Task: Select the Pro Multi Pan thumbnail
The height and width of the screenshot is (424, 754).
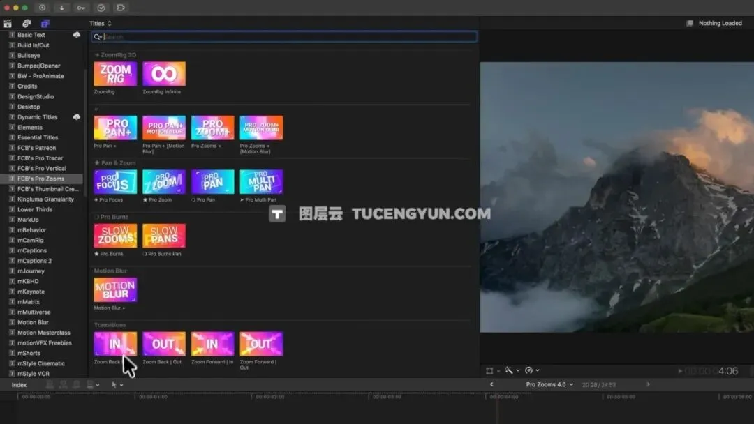Action: click(x=261, y=182)
